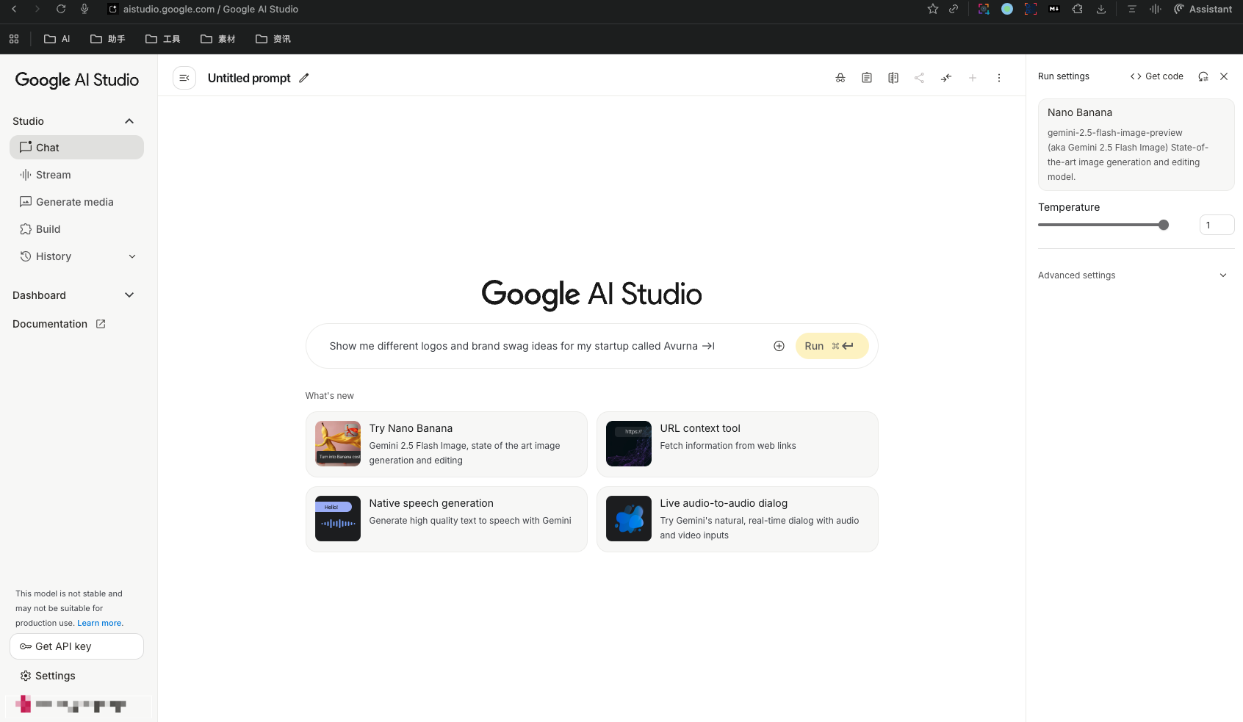The height and width of the screenshot is (722, 1243).
Task: Click the account avatar at sidebar bottom
Action: tap(24, 705)
